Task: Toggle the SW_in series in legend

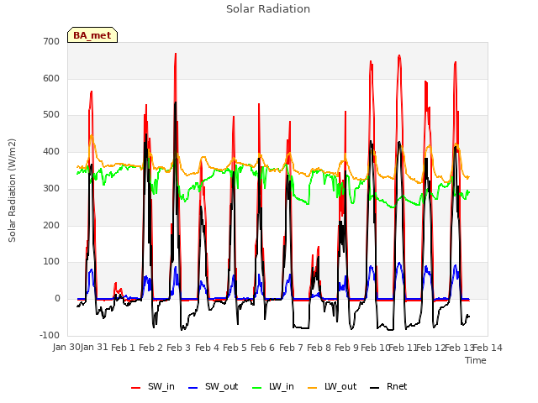Action: click(153, 387)
